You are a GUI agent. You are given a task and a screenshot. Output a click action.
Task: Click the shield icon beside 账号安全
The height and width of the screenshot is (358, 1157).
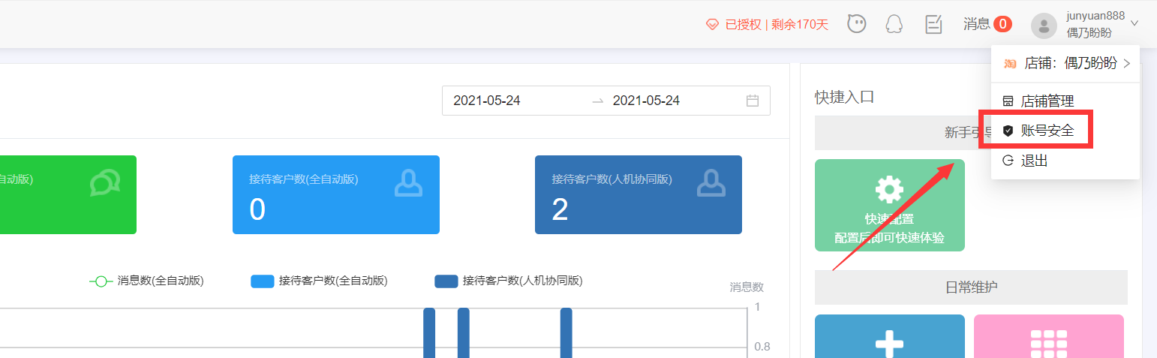(1008, 131)
